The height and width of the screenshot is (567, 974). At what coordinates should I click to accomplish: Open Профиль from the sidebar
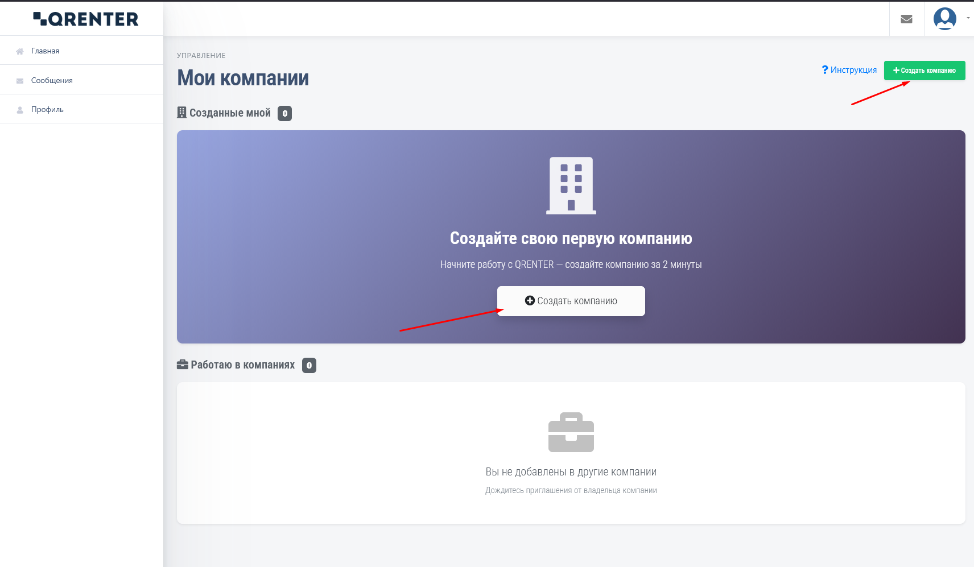(x=47, y=109)
